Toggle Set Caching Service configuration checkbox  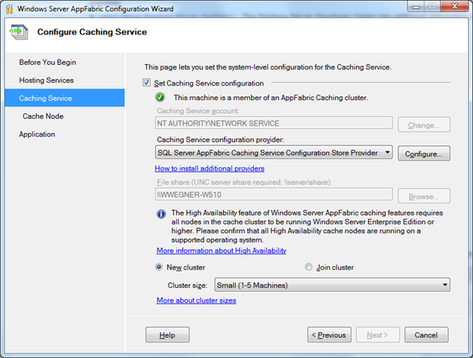click(x=147, y=83)
